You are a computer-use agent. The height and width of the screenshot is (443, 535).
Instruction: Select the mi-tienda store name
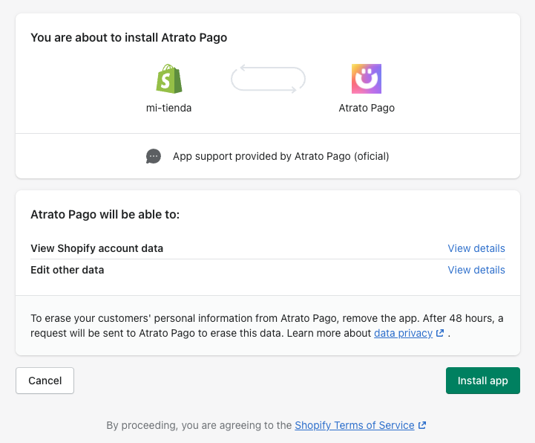click(x=169, y=108)
